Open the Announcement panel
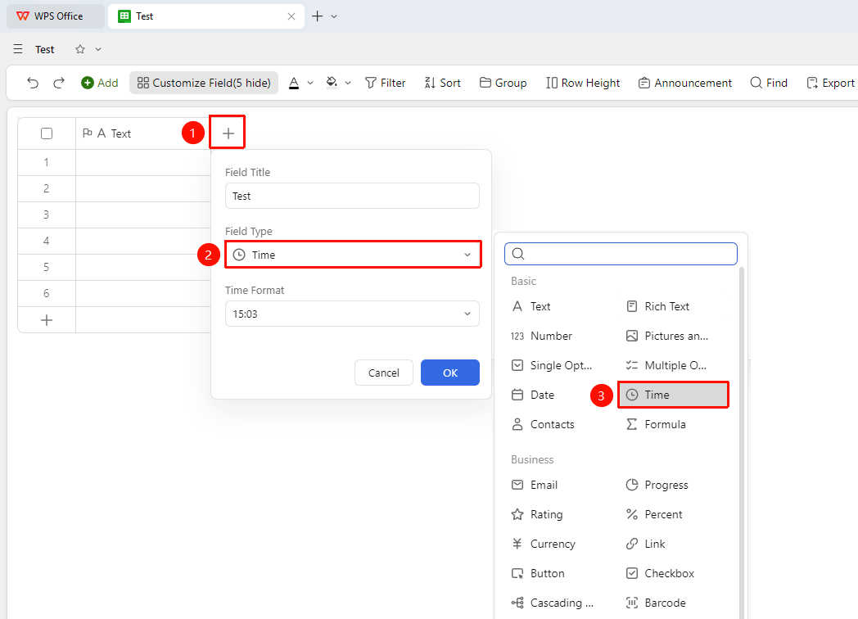This screenshot has width=858, height=619. 685,83
